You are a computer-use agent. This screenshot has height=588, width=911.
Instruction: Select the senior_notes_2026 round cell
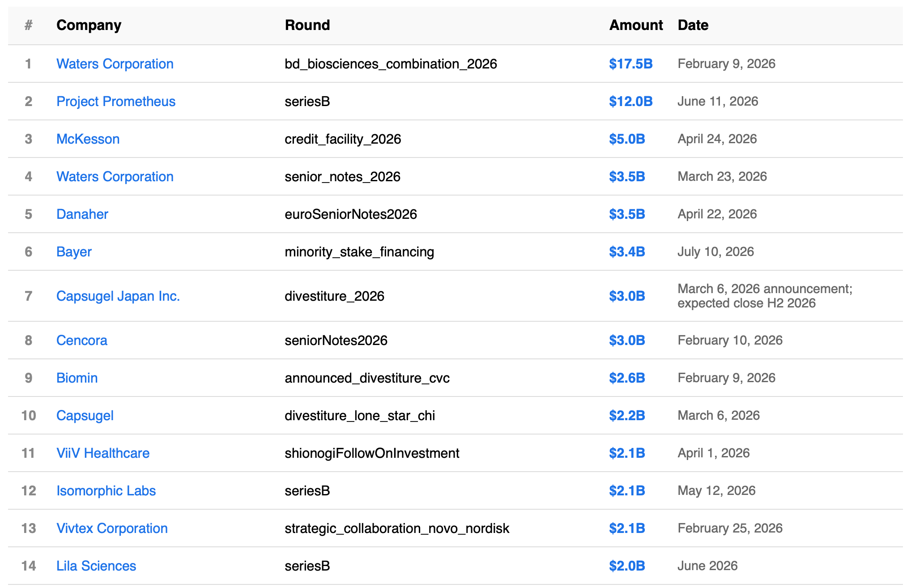coord(343,177)
